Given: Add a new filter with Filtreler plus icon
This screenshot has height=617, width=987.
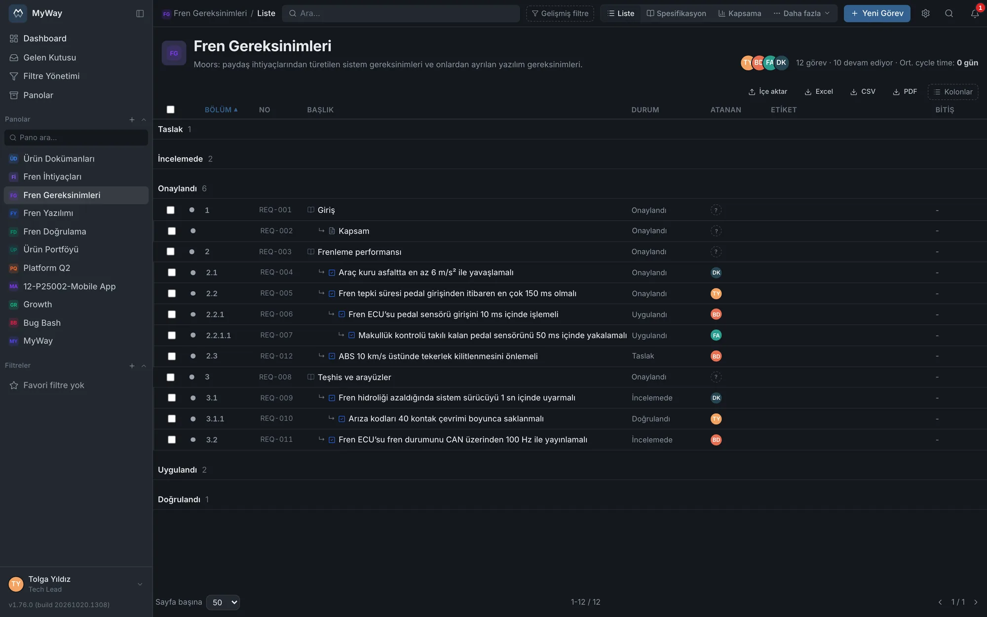Looking at the screenshot, I should [132, 366].
